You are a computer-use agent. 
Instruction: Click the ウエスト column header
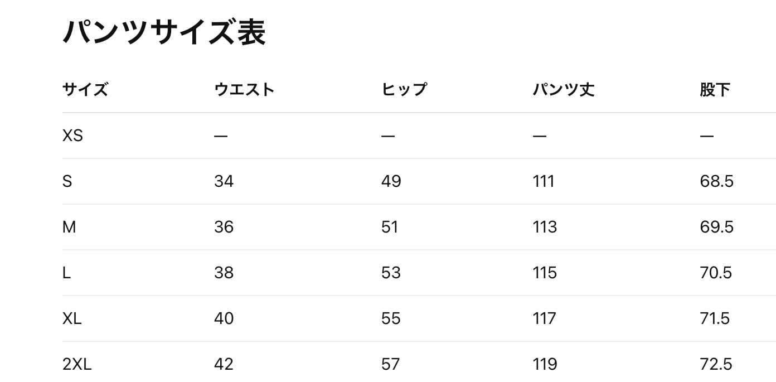(244, 89)
